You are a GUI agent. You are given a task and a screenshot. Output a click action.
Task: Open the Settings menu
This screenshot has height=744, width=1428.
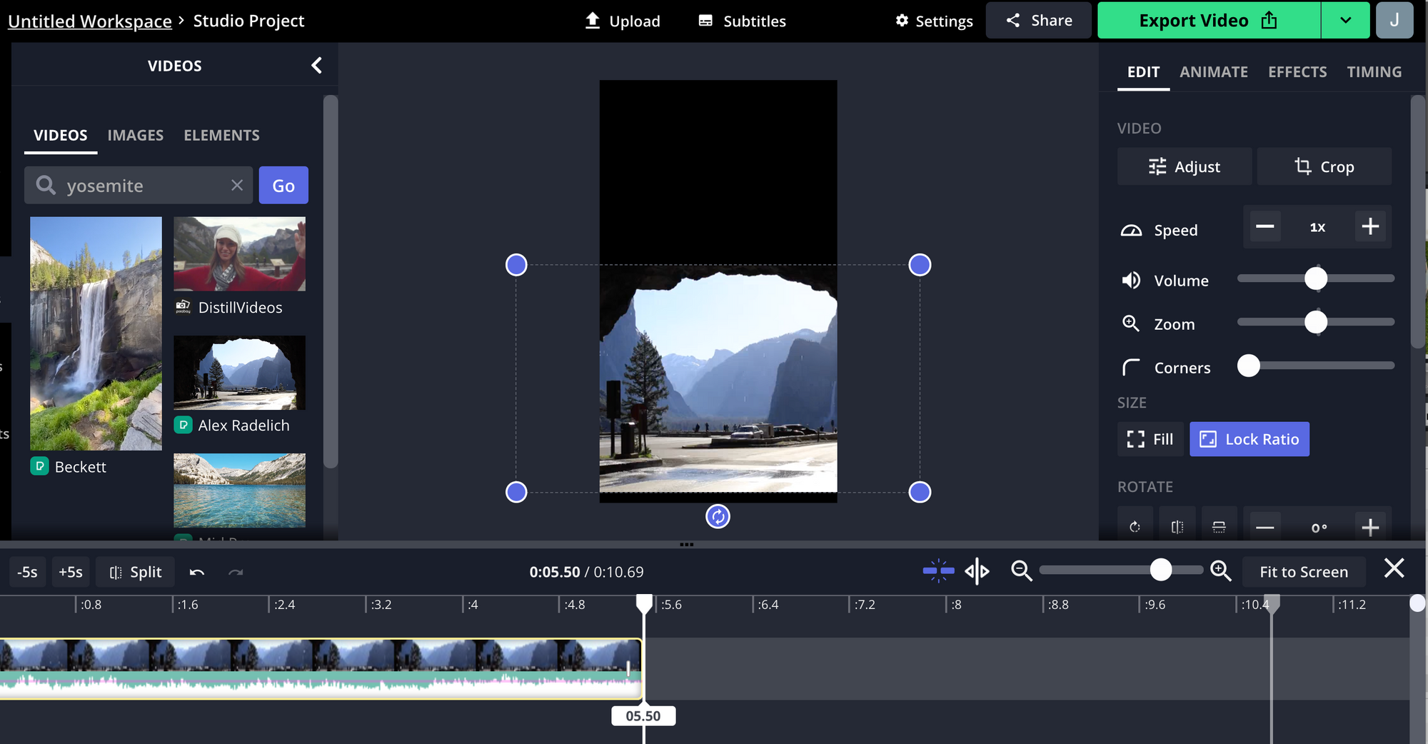coord(934,21)
